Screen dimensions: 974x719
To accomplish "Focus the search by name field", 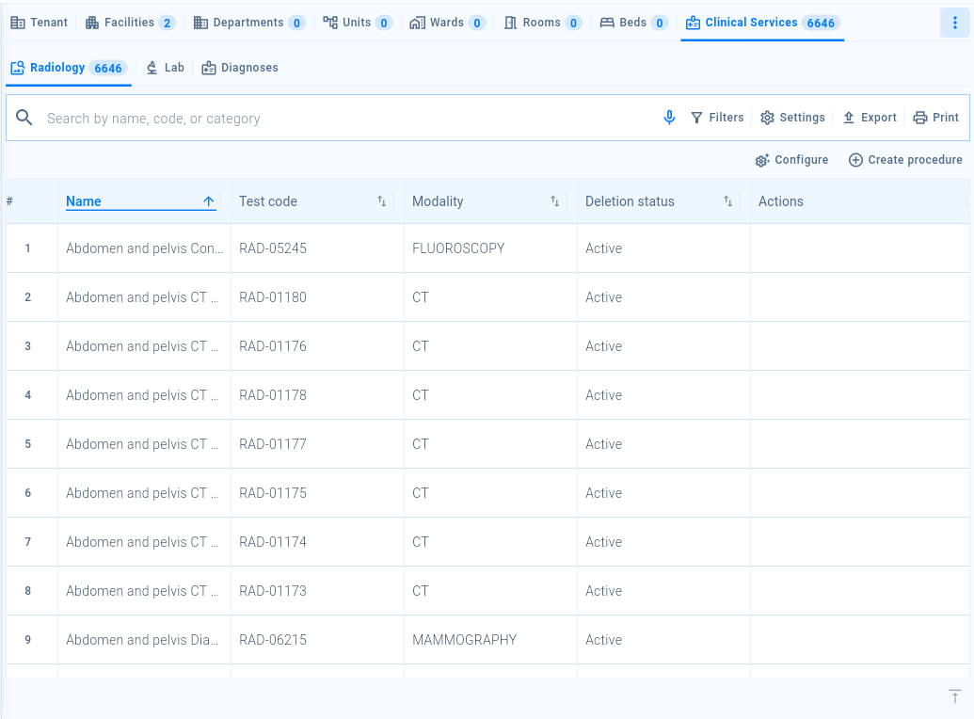I will [348, 118].
